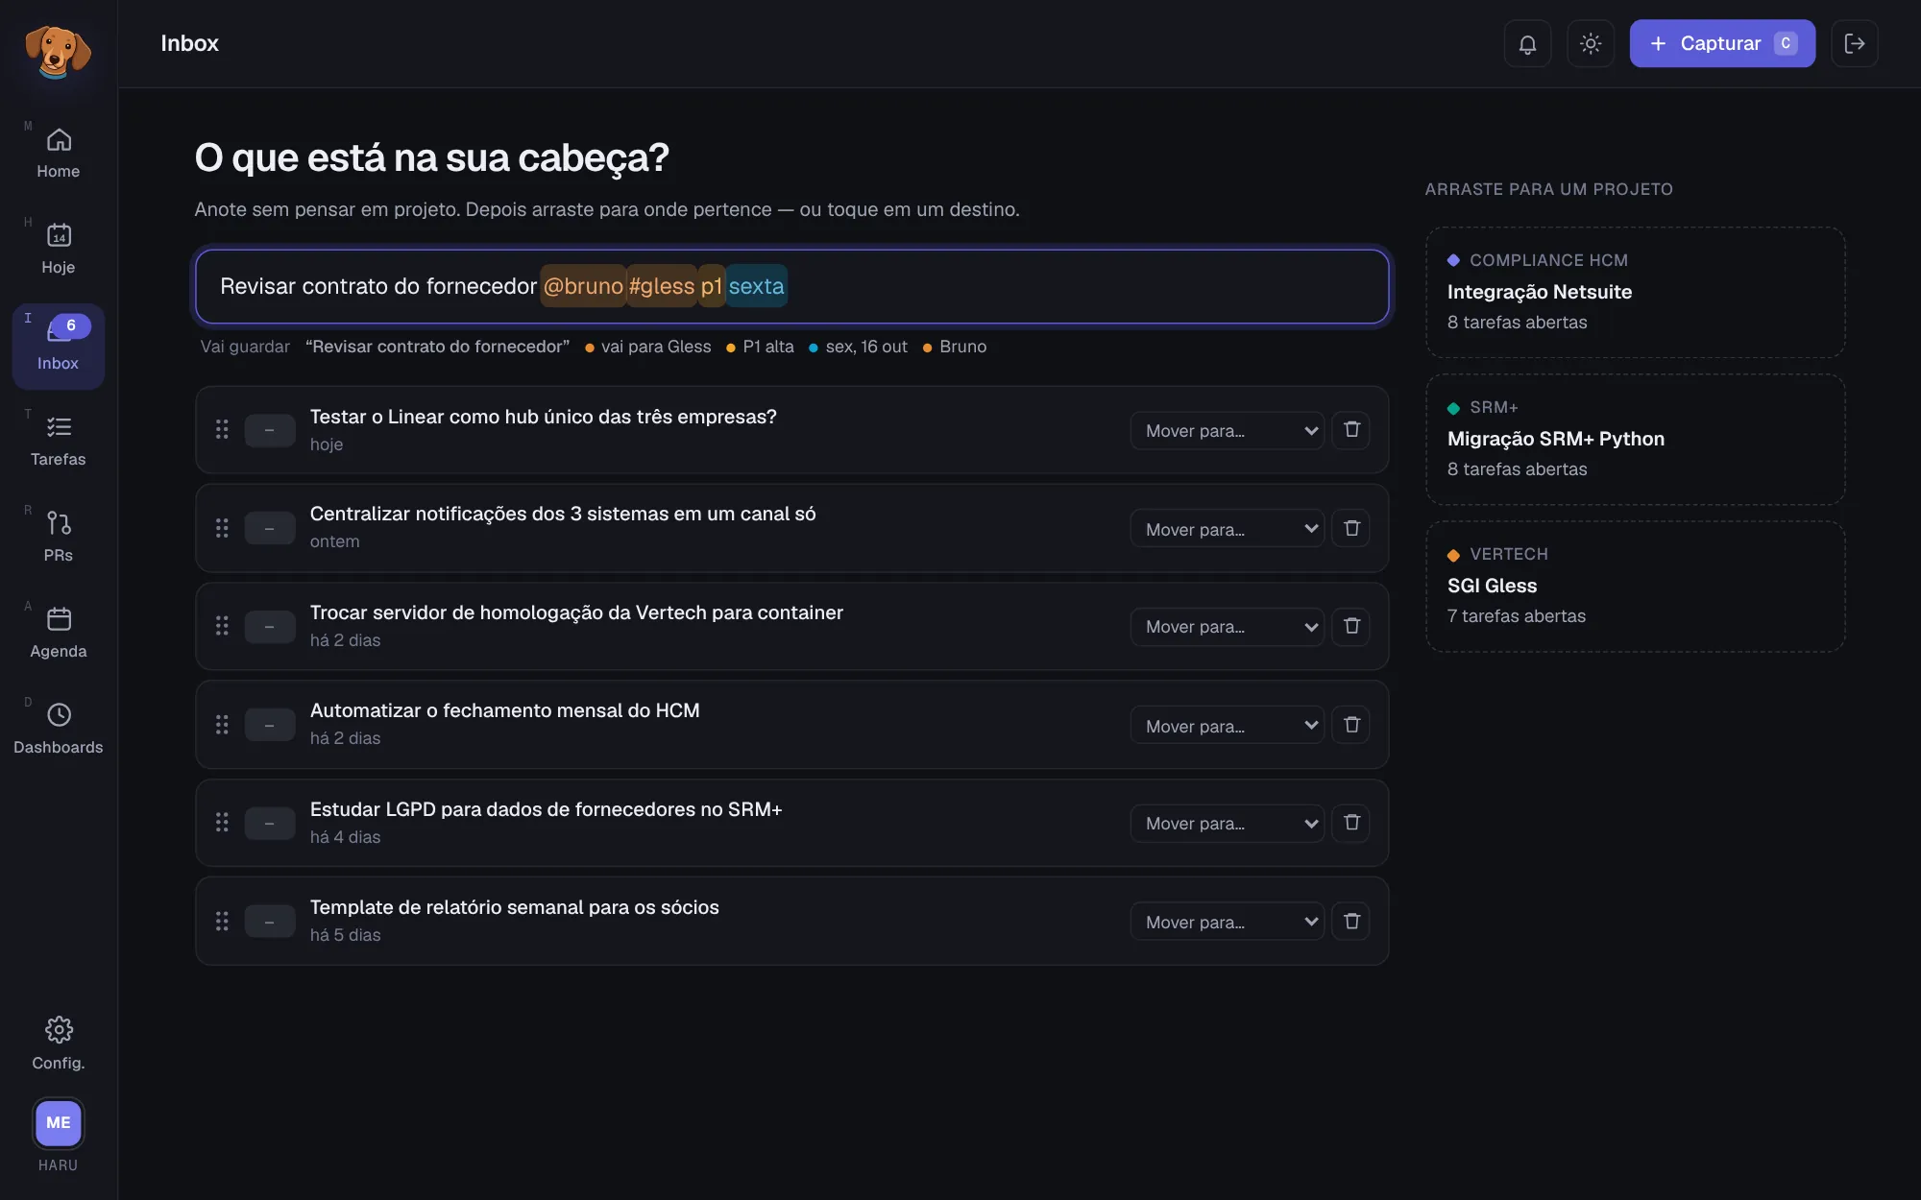Click the dog logo in sidebar

pyautogui.click(x=58, y=51)
